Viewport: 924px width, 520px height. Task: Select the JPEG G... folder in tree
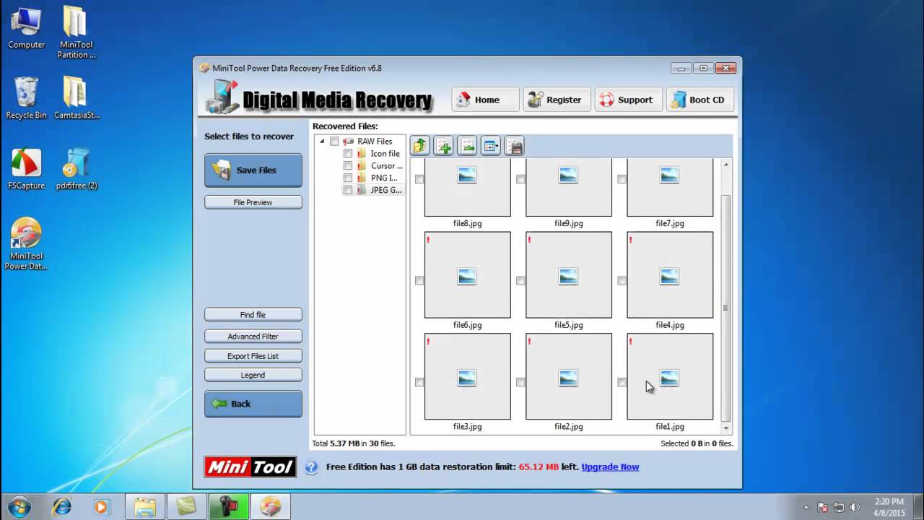tap(385, 190)
